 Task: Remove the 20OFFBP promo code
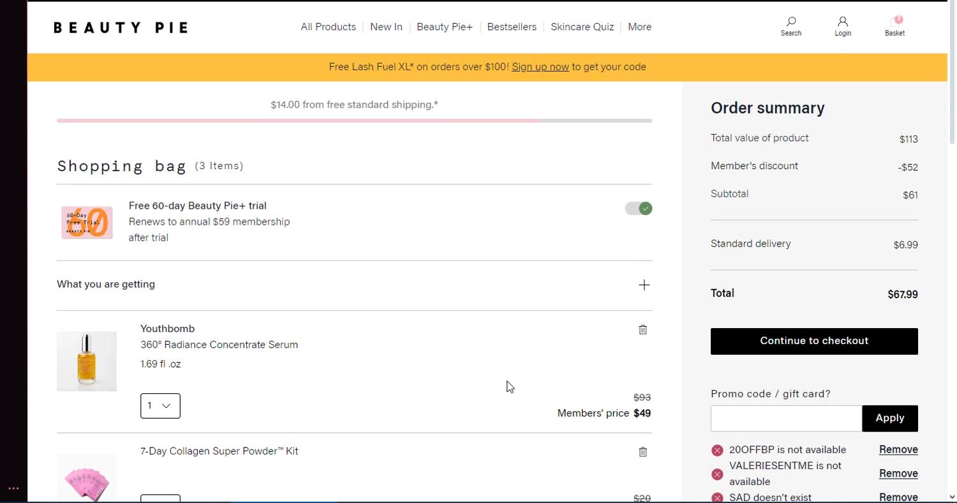pos(898,449)
